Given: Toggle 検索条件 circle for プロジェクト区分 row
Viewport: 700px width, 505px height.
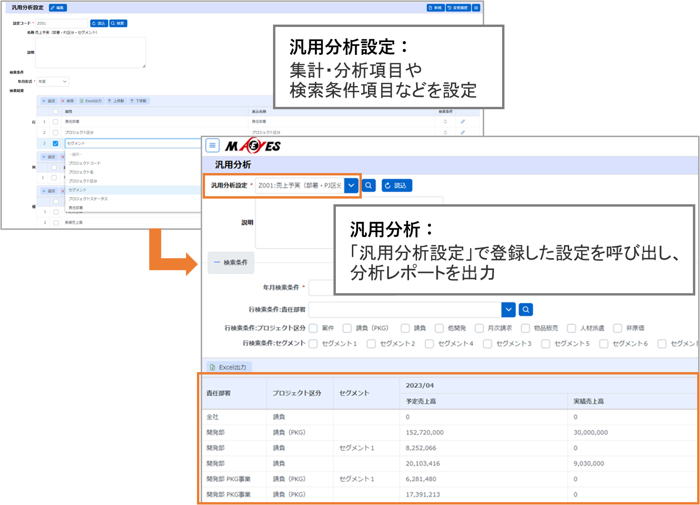Looking at the screenshot, I should 445,132.
